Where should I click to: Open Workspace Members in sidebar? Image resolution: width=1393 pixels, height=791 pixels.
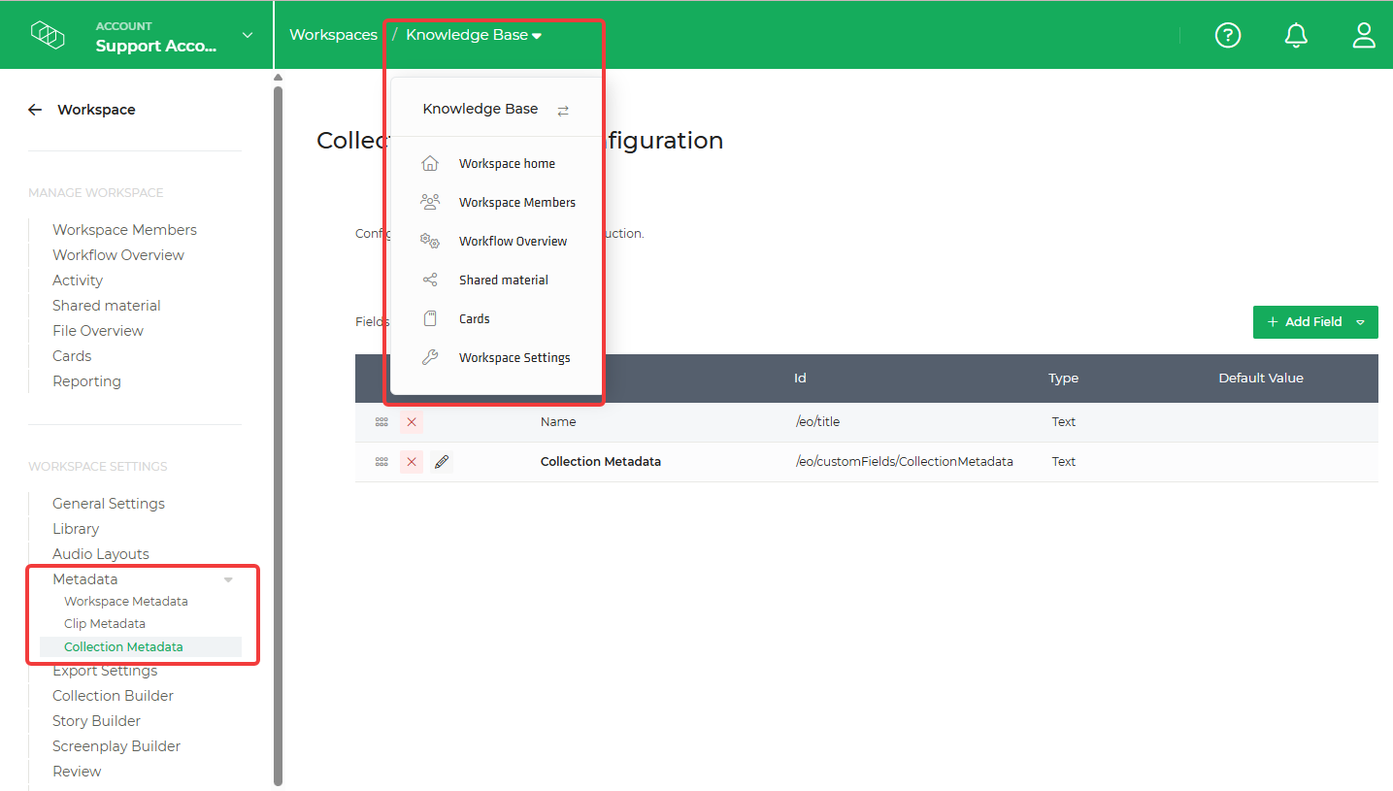pyautogui.click(x=124, y=230)
